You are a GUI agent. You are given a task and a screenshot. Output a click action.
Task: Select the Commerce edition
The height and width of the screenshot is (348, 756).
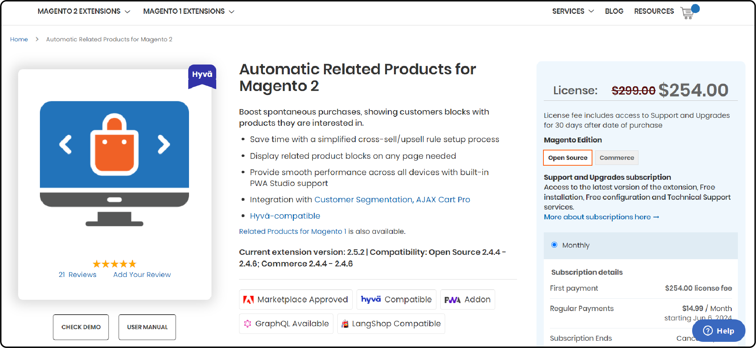pyautogui.click(x=617, y=158)
